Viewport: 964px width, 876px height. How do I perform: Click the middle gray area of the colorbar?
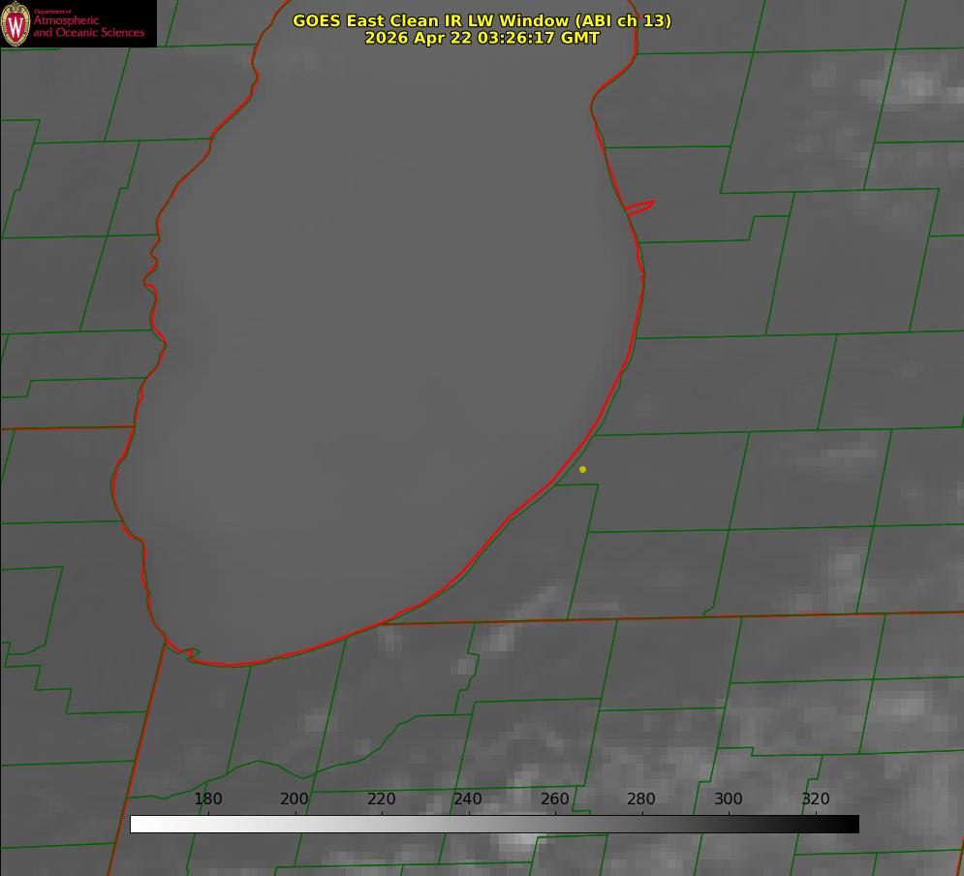[494, 825]
